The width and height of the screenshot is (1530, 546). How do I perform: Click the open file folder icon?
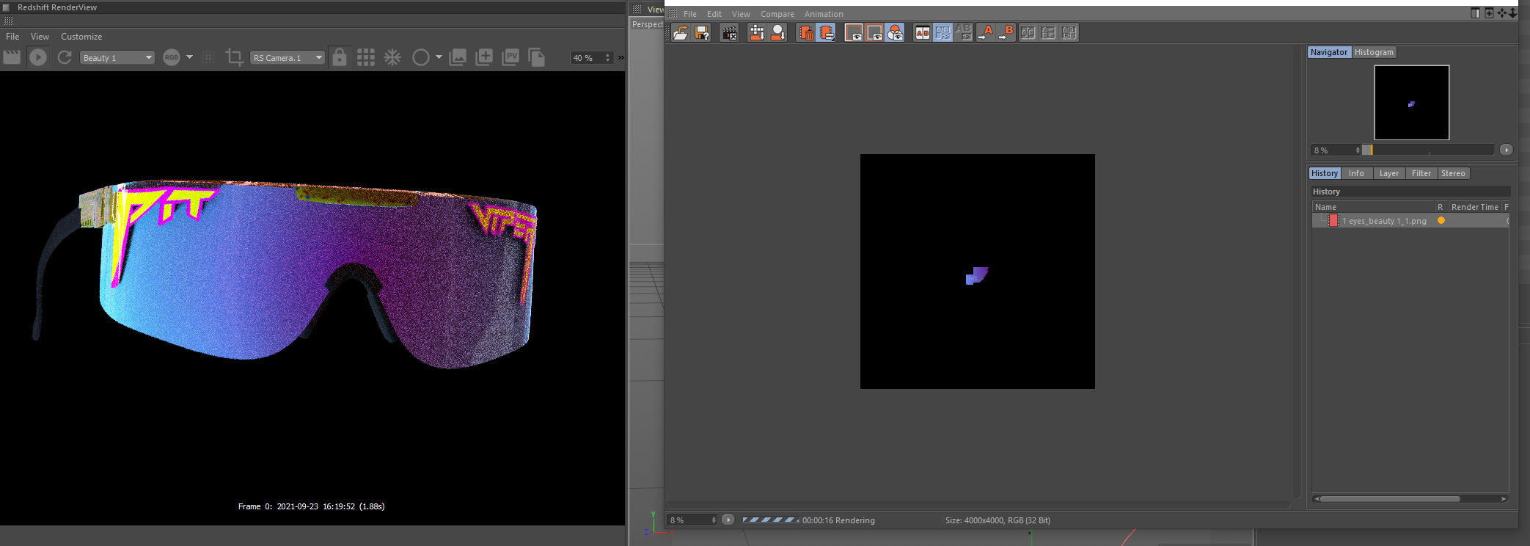pos(681,32)
